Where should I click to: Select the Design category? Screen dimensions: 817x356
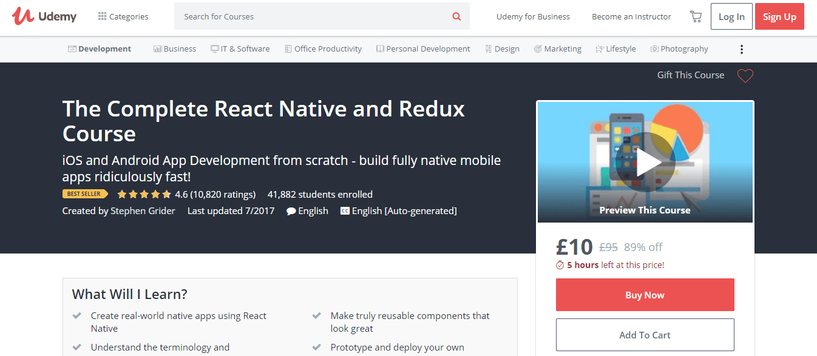502,49
